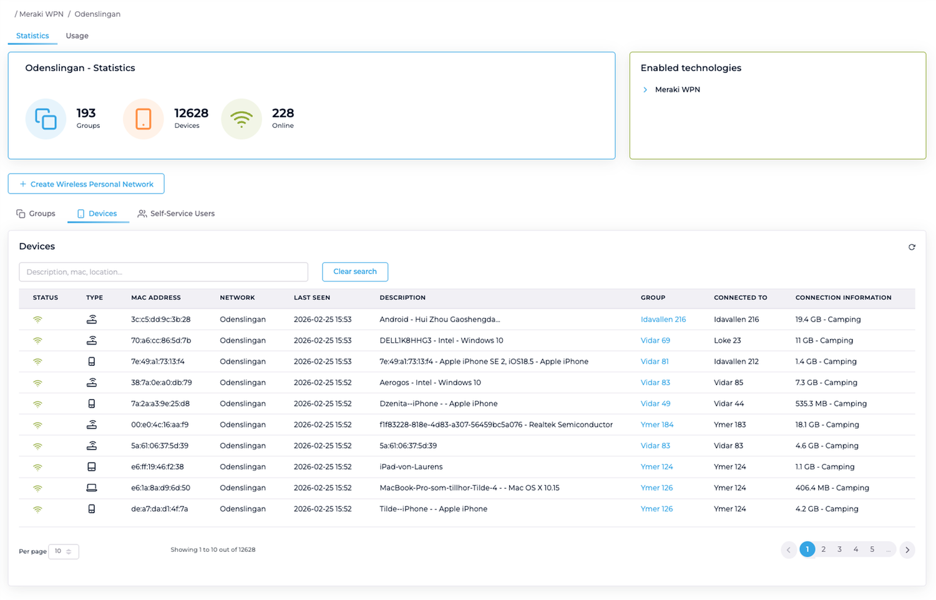Click Create Wireless Personal Network button
The width and height of the screenshot is (936, 600).
tap(86, 184)
